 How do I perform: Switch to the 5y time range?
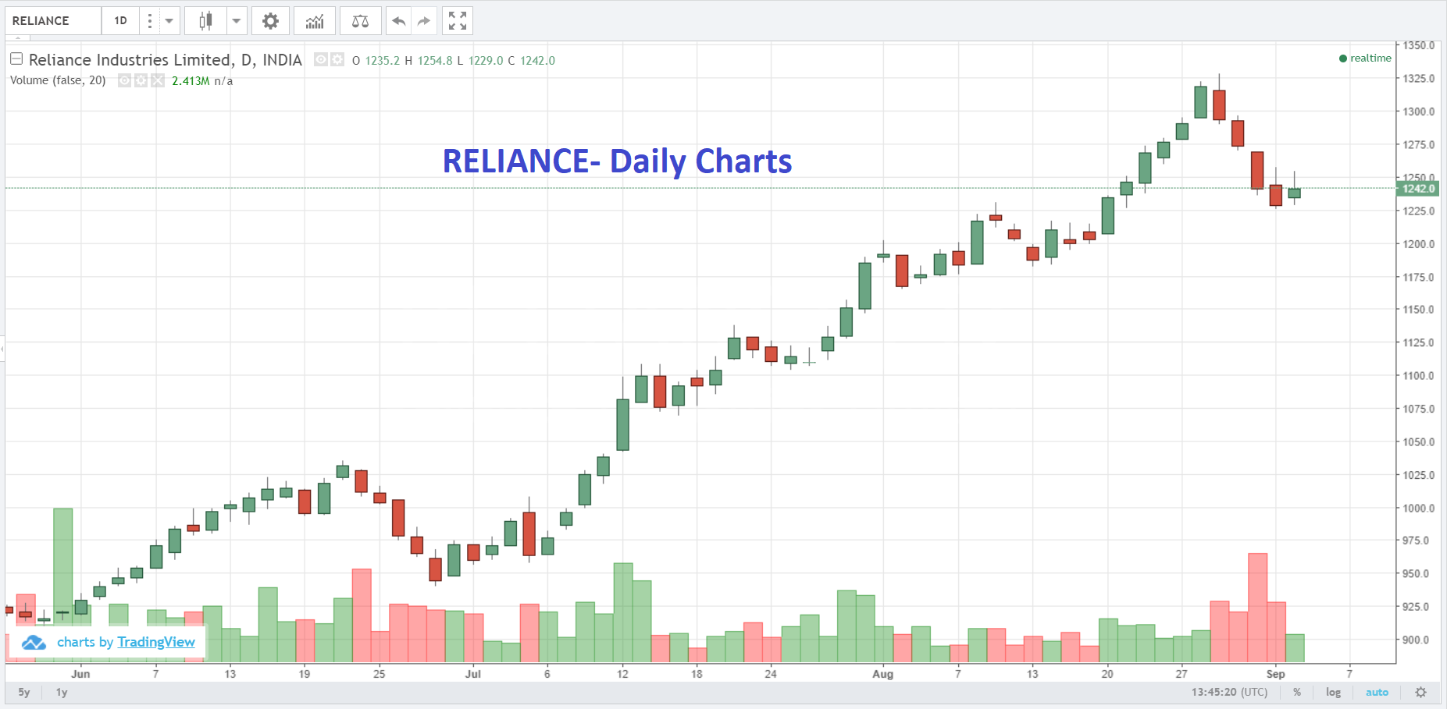[x=24, y=692]
